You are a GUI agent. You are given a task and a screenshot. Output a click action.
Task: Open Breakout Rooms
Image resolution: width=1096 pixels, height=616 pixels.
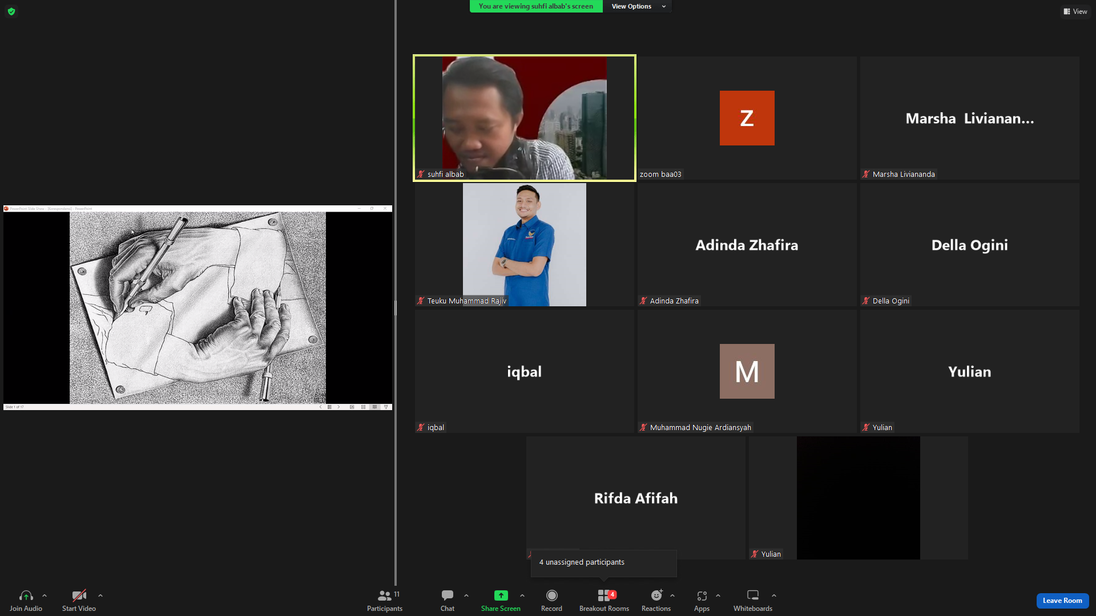coord(604,601)
